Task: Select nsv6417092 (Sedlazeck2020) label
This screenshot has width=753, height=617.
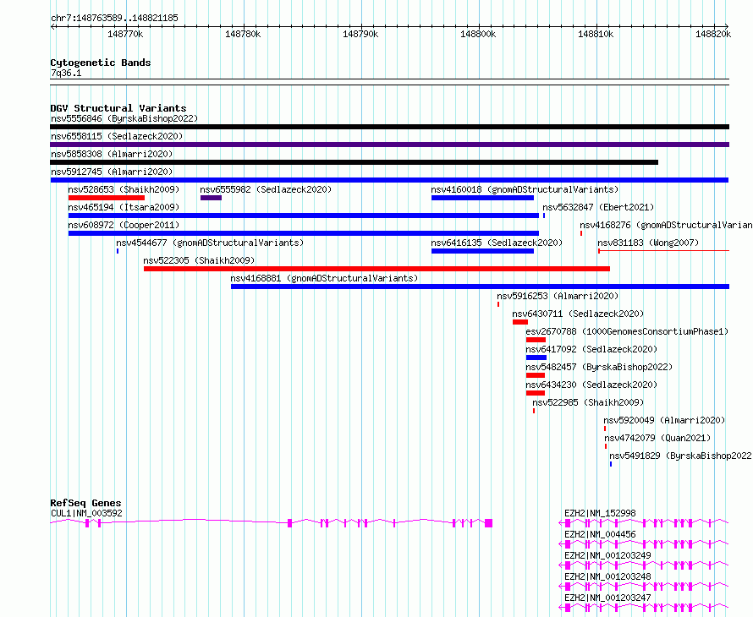Action: tap(591, 349)
